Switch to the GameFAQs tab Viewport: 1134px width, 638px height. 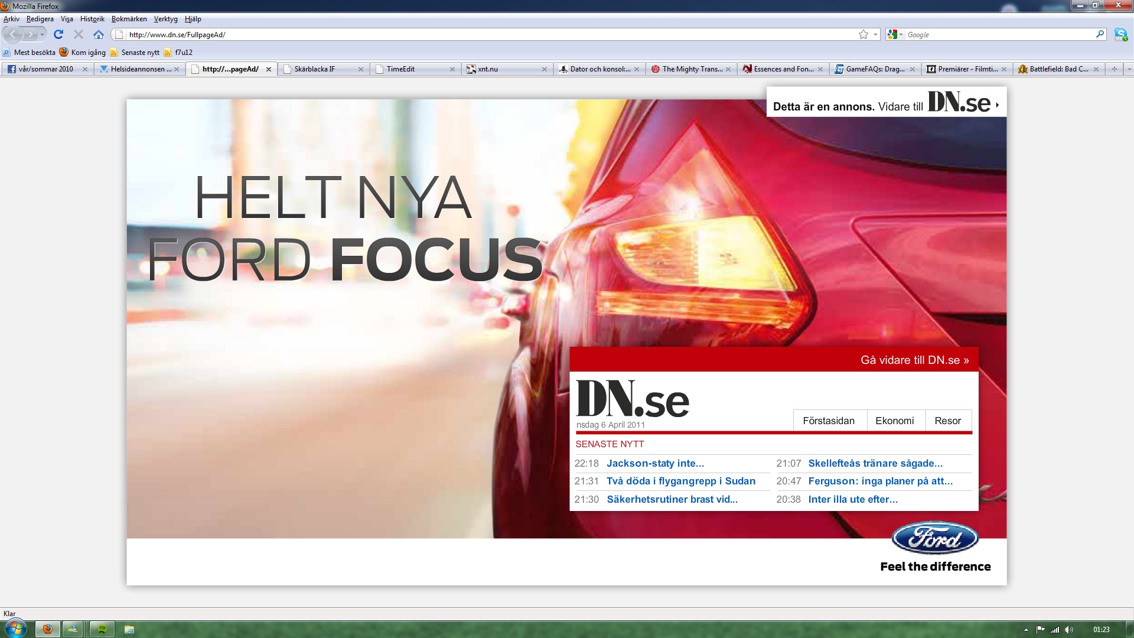tap(875, 69)
